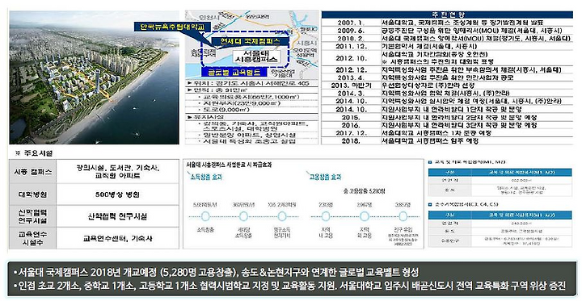This screenshot has height=301, width=582.
Task: Select the '2016.' date cell
Action: click(x=351, y=125)
